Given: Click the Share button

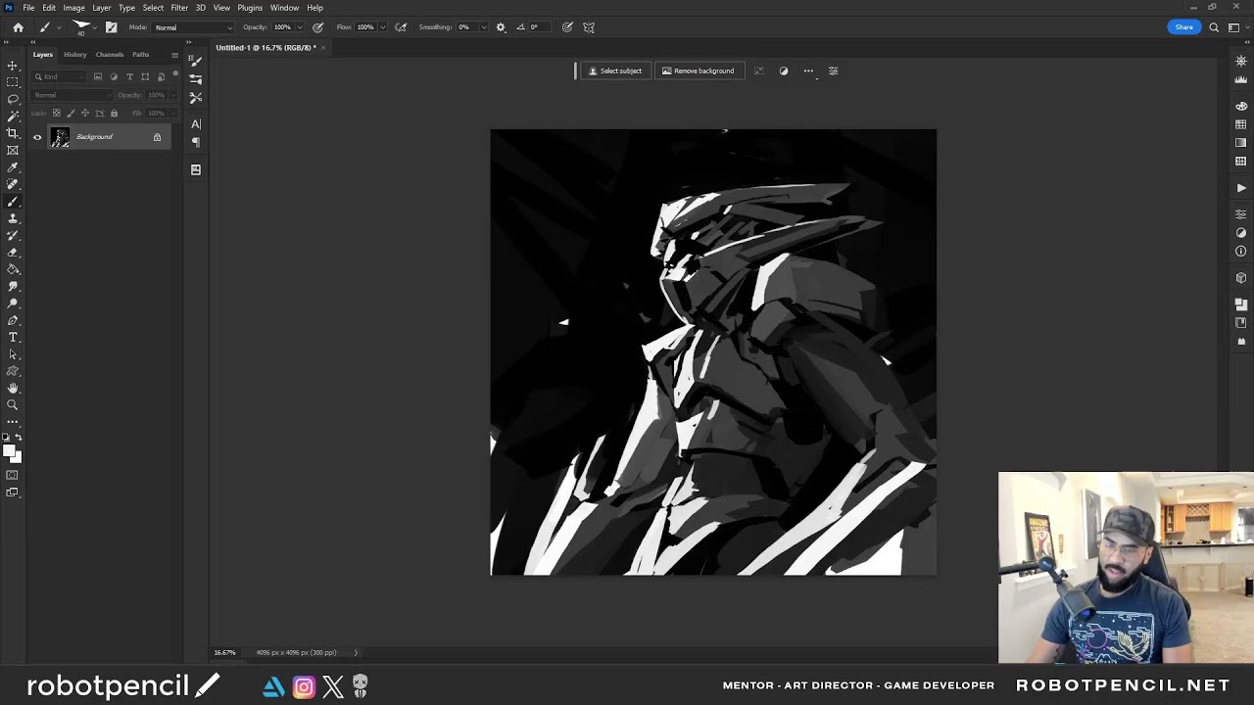Looking at the screenshot, I should tap(1184, 27).
